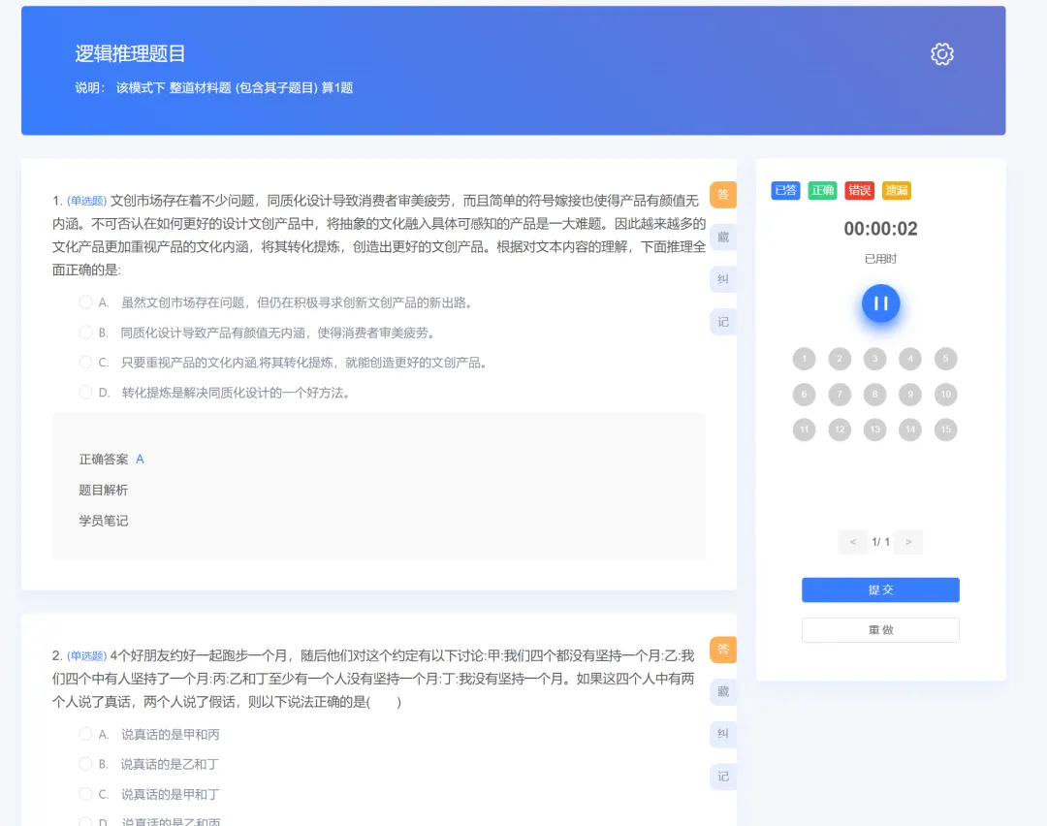
Task: Click the orange 答 tag on question 2
Action: coord(723,649)
